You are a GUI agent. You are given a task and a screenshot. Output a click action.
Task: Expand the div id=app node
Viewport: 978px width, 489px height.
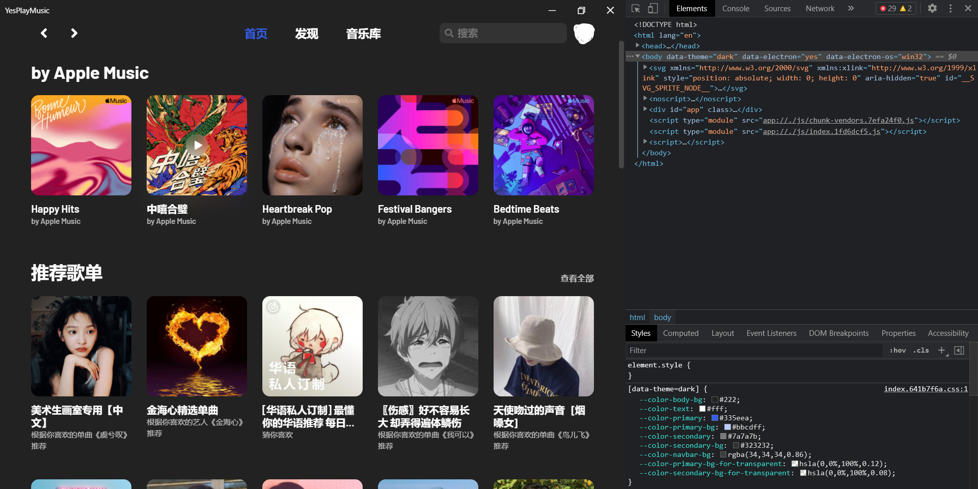tap(645, 109)
